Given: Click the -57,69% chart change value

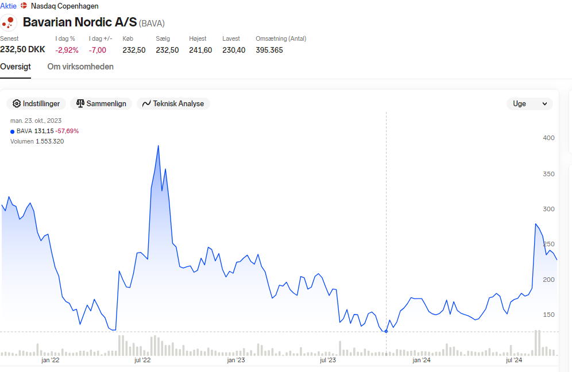Looking at the screenshot, I should tap(67, 131).
